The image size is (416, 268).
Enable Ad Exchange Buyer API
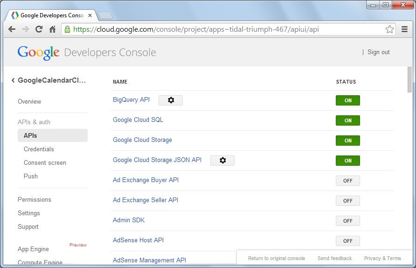347,181
